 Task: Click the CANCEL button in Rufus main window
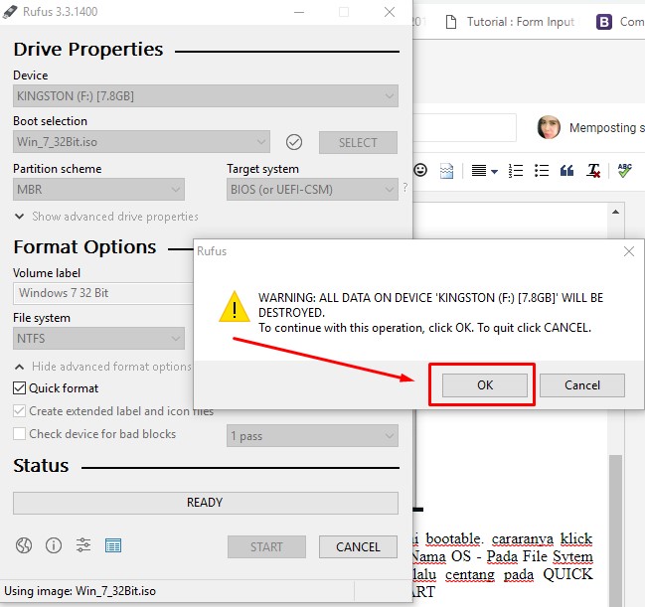[x=358, y=546]
